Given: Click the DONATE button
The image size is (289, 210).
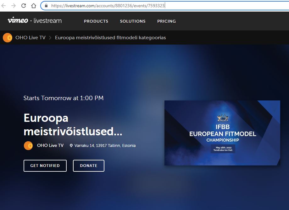Looking at the screenshot, I should click(x=89, y=166).
